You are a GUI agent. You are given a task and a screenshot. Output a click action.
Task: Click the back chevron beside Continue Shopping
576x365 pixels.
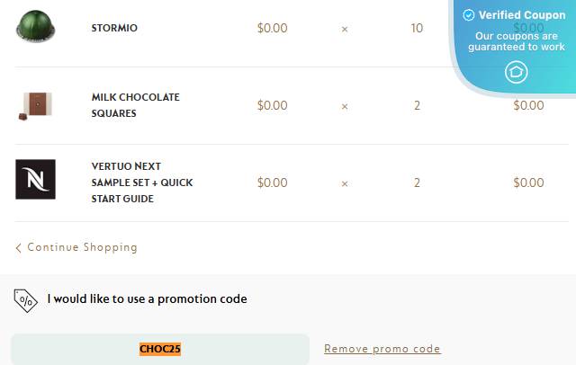19,247
